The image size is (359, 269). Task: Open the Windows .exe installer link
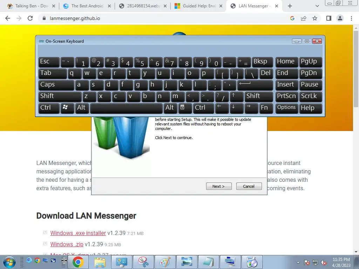click(78, 233)
